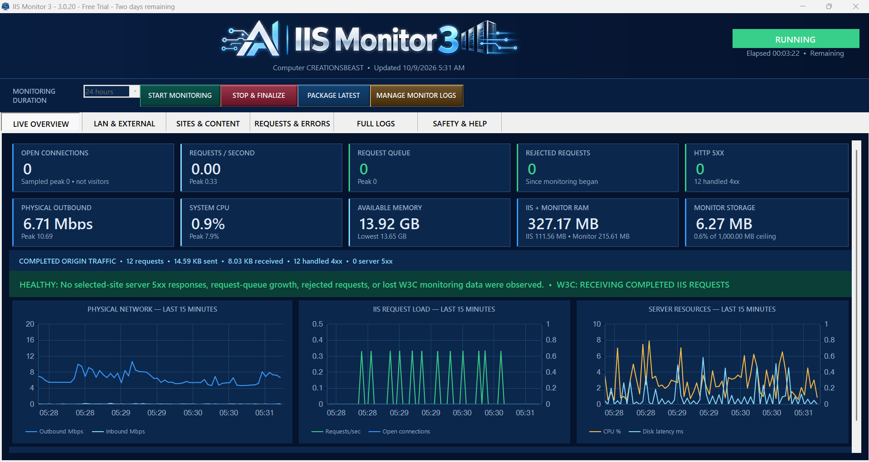
Task: Open the LAN & External tab
Action: tap(124, 123)
